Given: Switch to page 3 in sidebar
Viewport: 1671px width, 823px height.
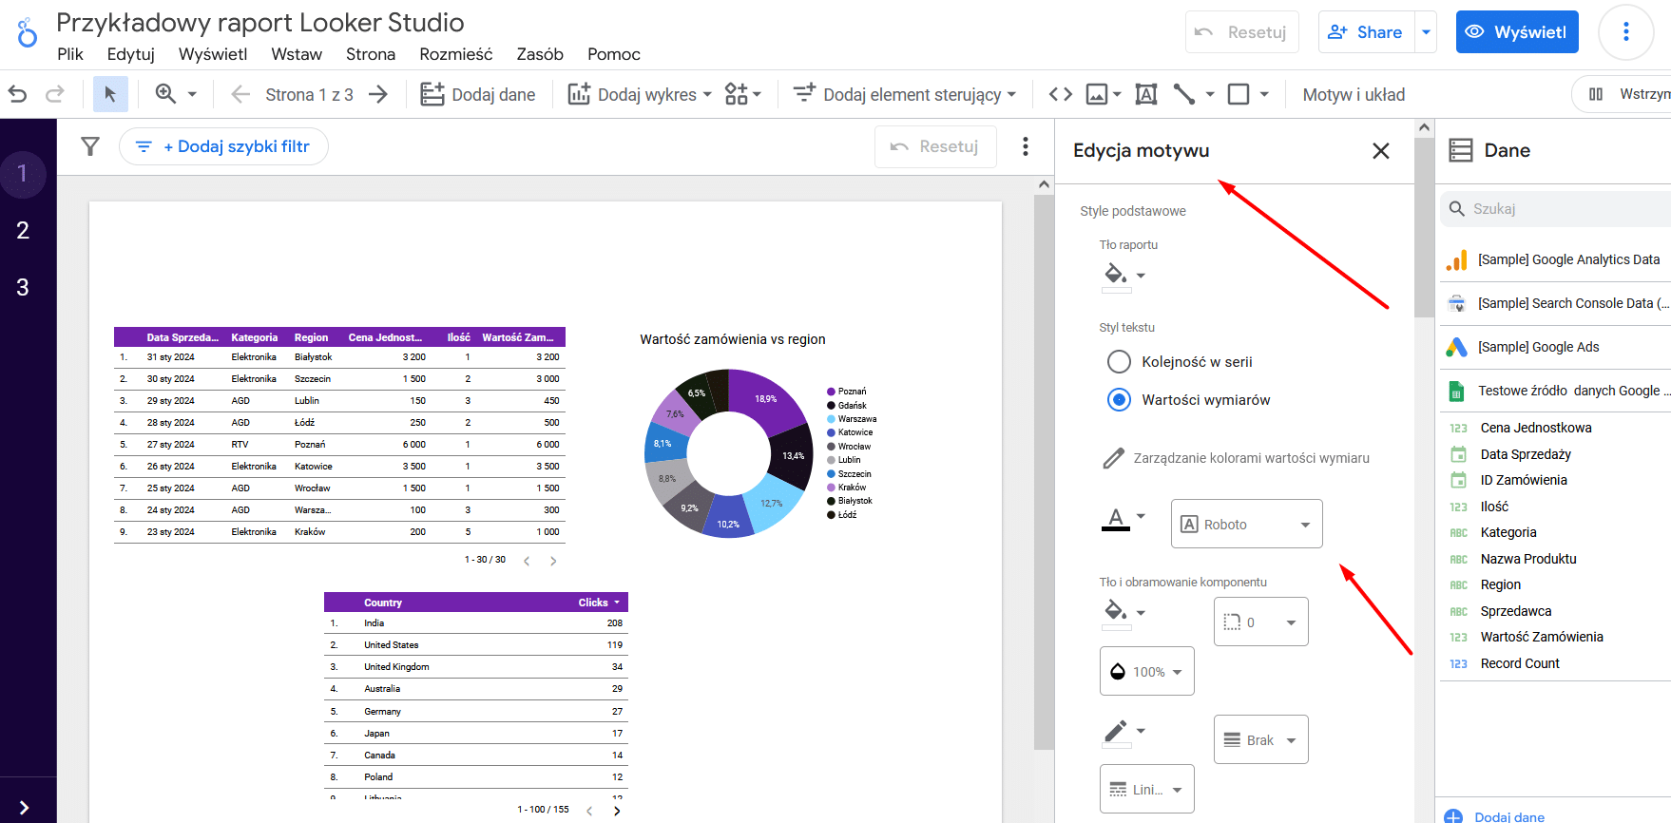Looking at the screenshot, I should point(23,287).
